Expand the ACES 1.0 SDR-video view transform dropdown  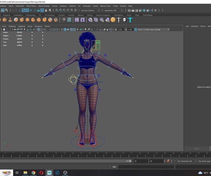click(168, 30)
